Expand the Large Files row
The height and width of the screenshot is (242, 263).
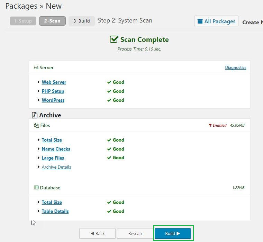click(53, 158)
